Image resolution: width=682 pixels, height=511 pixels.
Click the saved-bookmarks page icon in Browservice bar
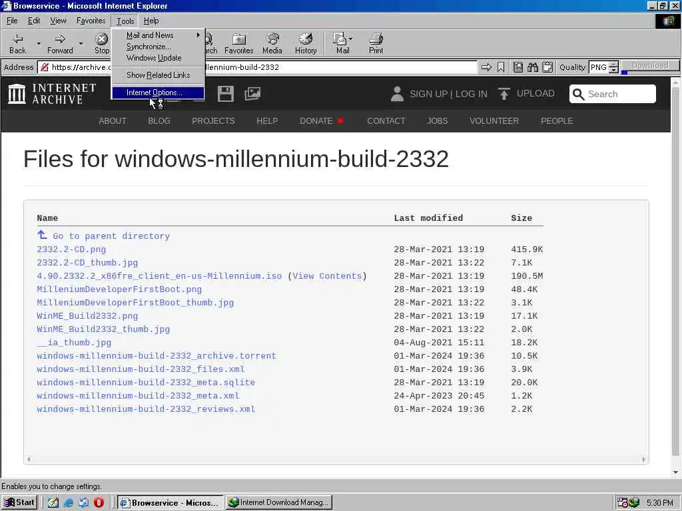point(517,67)
